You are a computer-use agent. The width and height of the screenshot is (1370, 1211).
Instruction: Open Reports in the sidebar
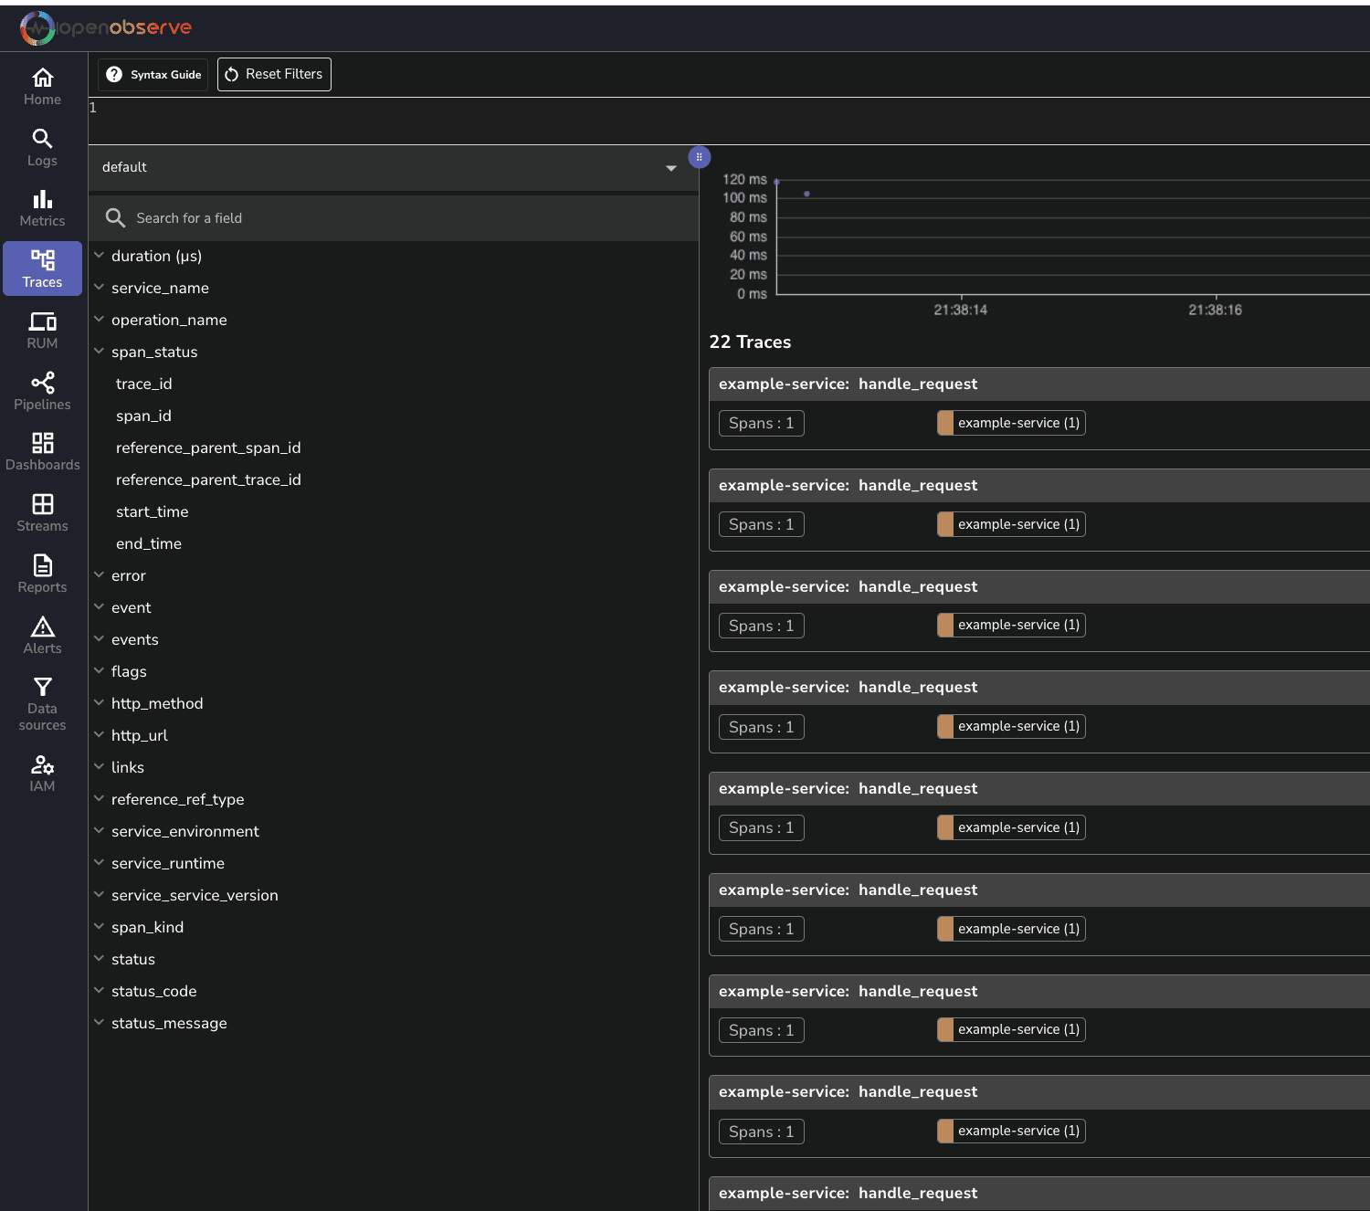(x=42, y=574)
